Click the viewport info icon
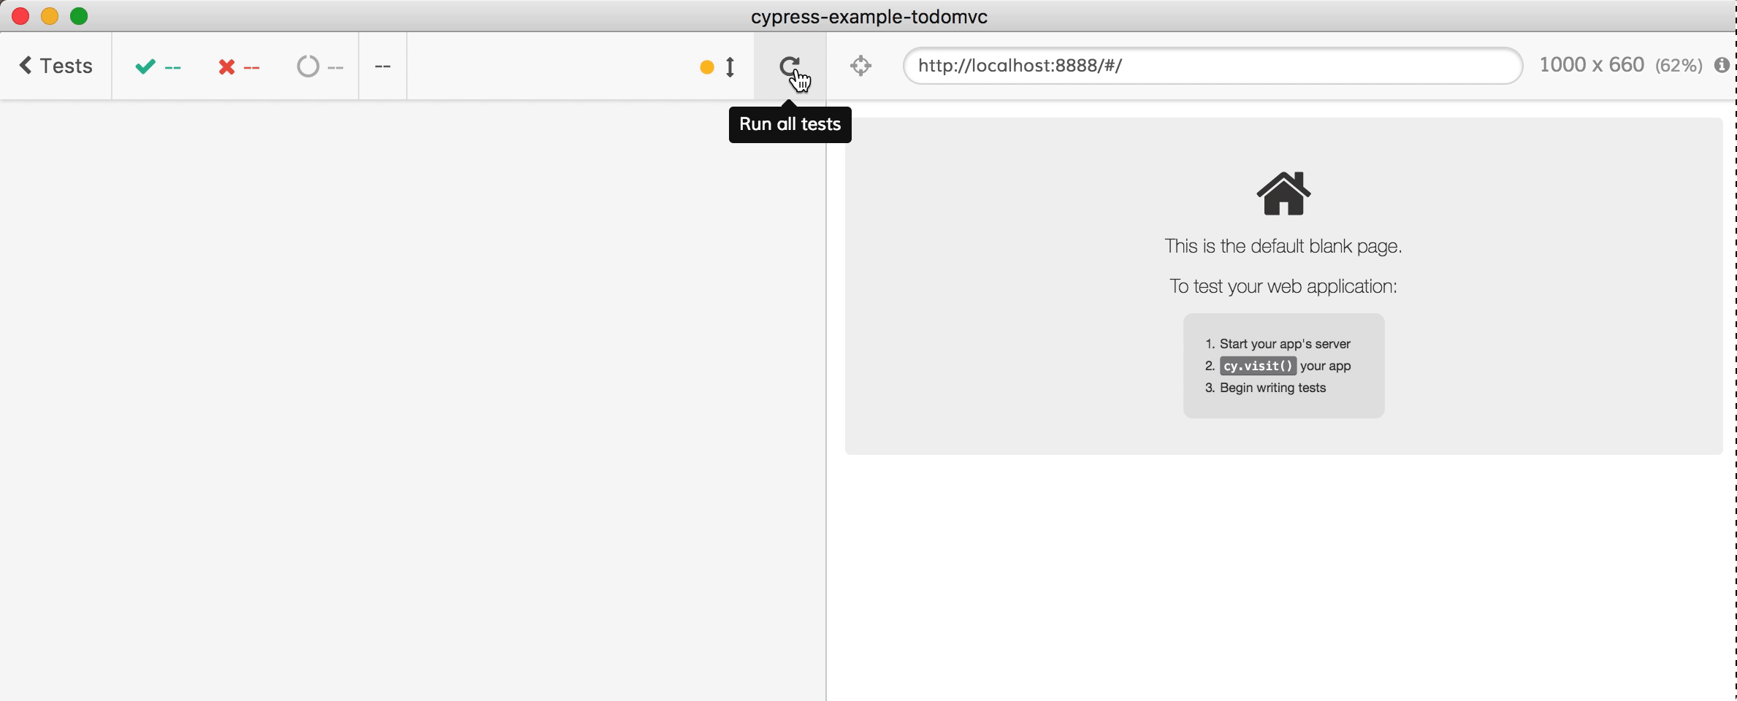 pos(1722,66)
